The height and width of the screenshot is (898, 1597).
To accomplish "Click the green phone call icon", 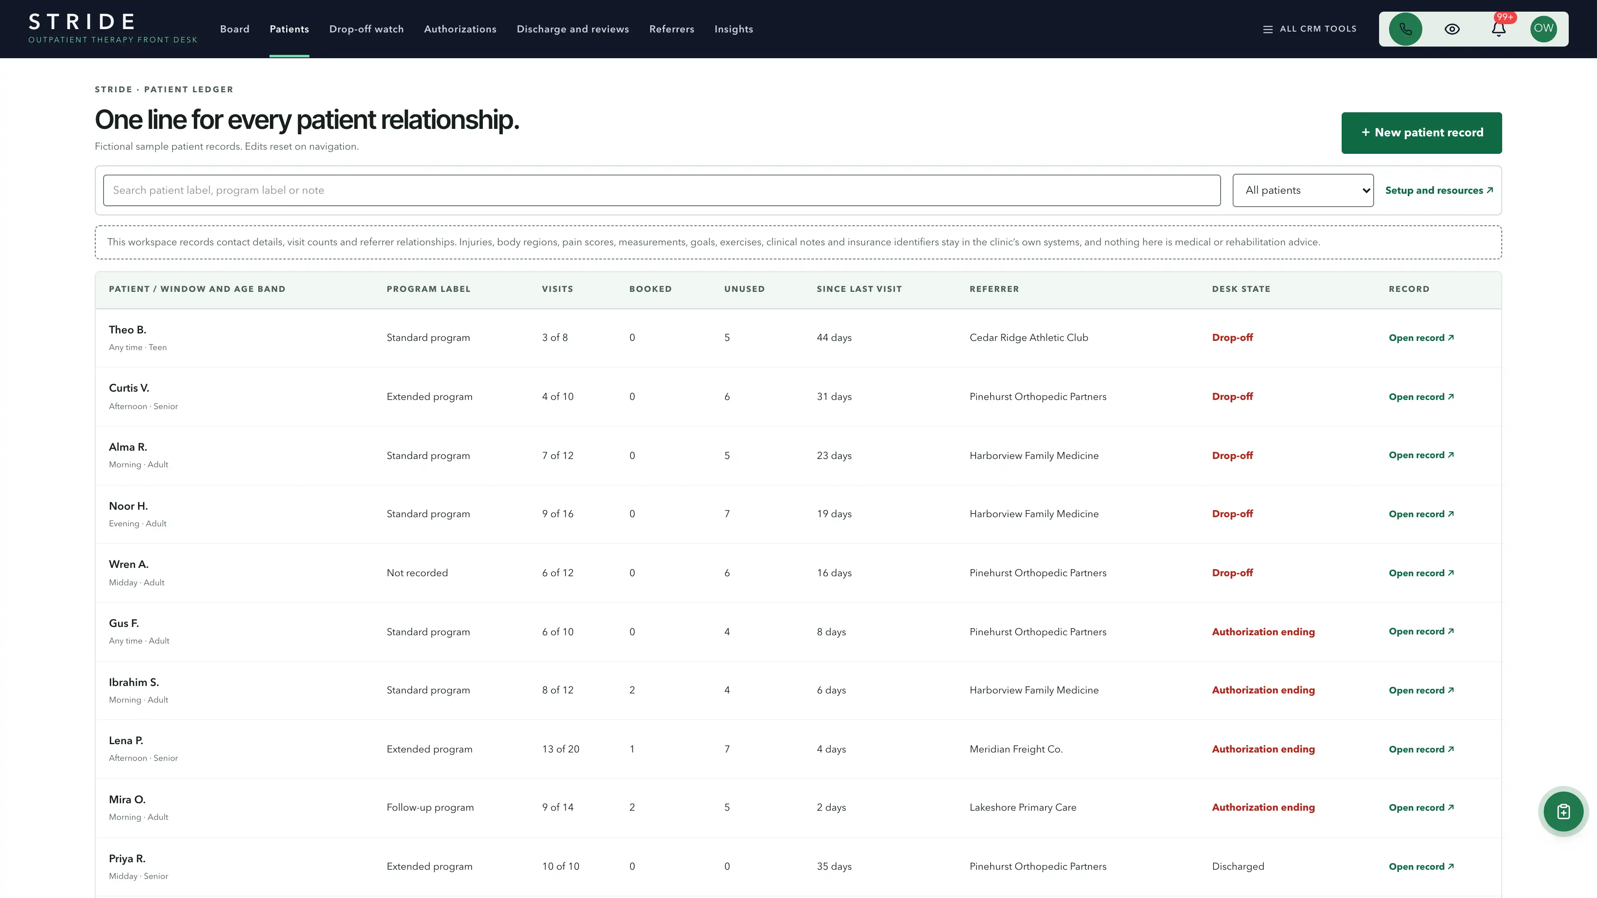I will [x=1405, y=29].
